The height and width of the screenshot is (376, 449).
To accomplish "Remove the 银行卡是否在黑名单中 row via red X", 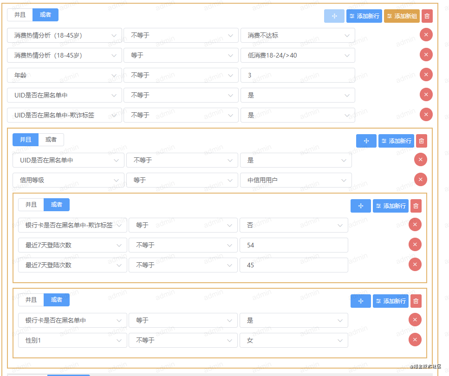I will pyautogui.click(x=415, y=320).
